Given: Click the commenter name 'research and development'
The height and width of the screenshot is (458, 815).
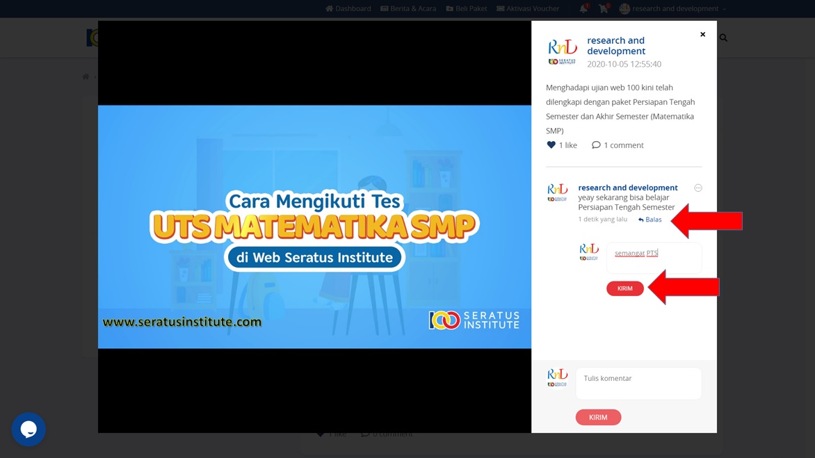Looking at the screenshot, I should pos(628,188).
